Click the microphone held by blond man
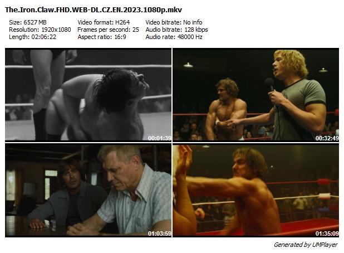This screenshot has height=253, width=344. [270, 85]
